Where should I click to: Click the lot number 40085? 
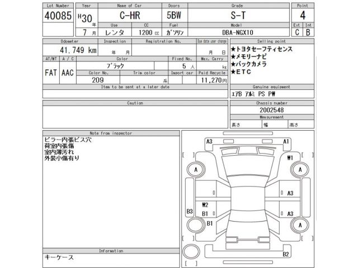click(58, 16)
